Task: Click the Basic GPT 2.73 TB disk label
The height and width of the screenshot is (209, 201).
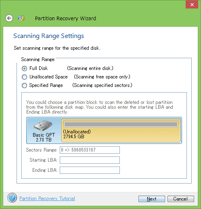Action: pos(44,137)
